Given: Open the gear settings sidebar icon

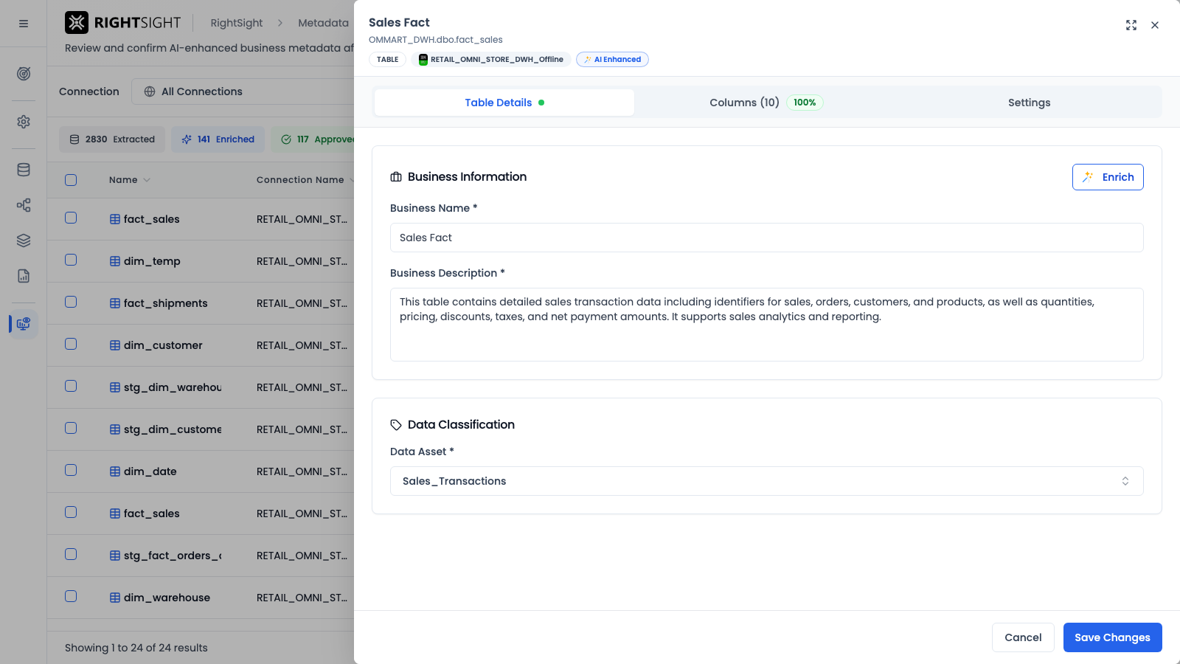Looking at the screenshot, I should tap(24, 122).
